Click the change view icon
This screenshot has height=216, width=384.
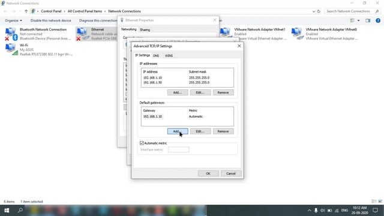pos(352,20)
